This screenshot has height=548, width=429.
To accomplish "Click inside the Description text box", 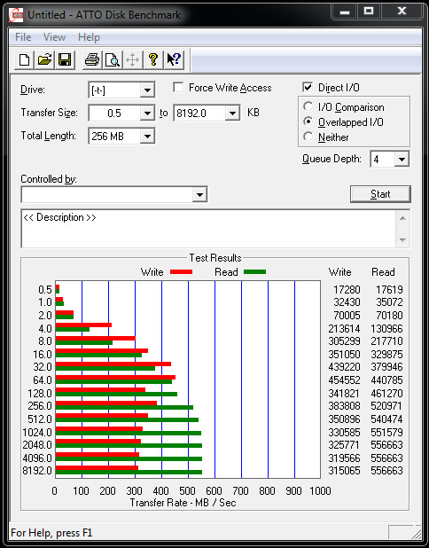I will (x=209, y=229).
